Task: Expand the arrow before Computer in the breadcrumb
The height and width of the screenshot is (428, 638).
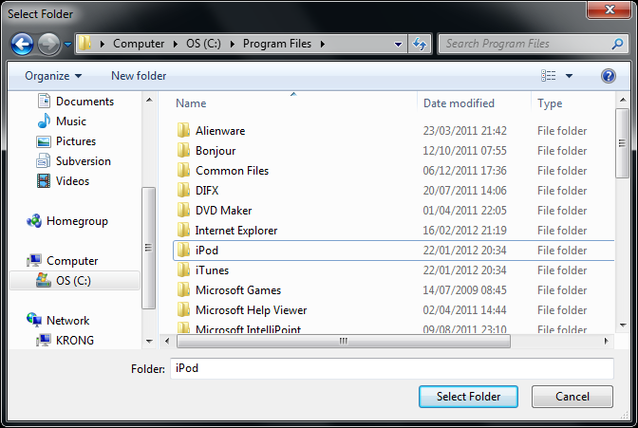Action: [103, 44]
